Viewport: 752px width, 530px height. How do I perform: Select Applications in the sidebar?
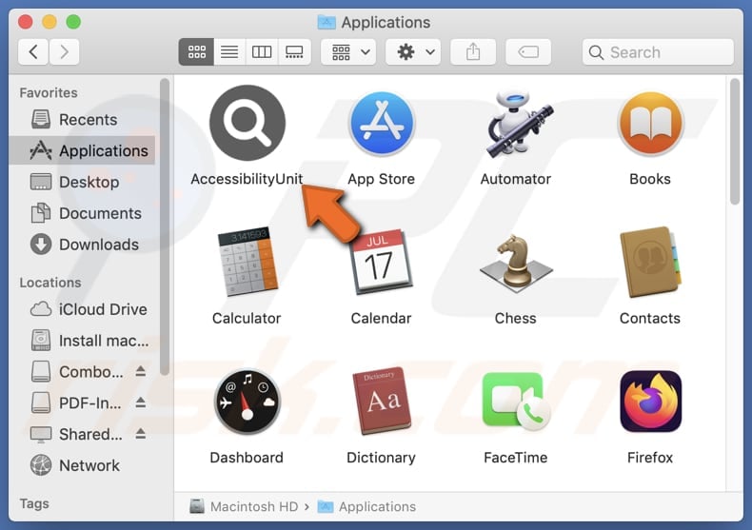(82, 150)
